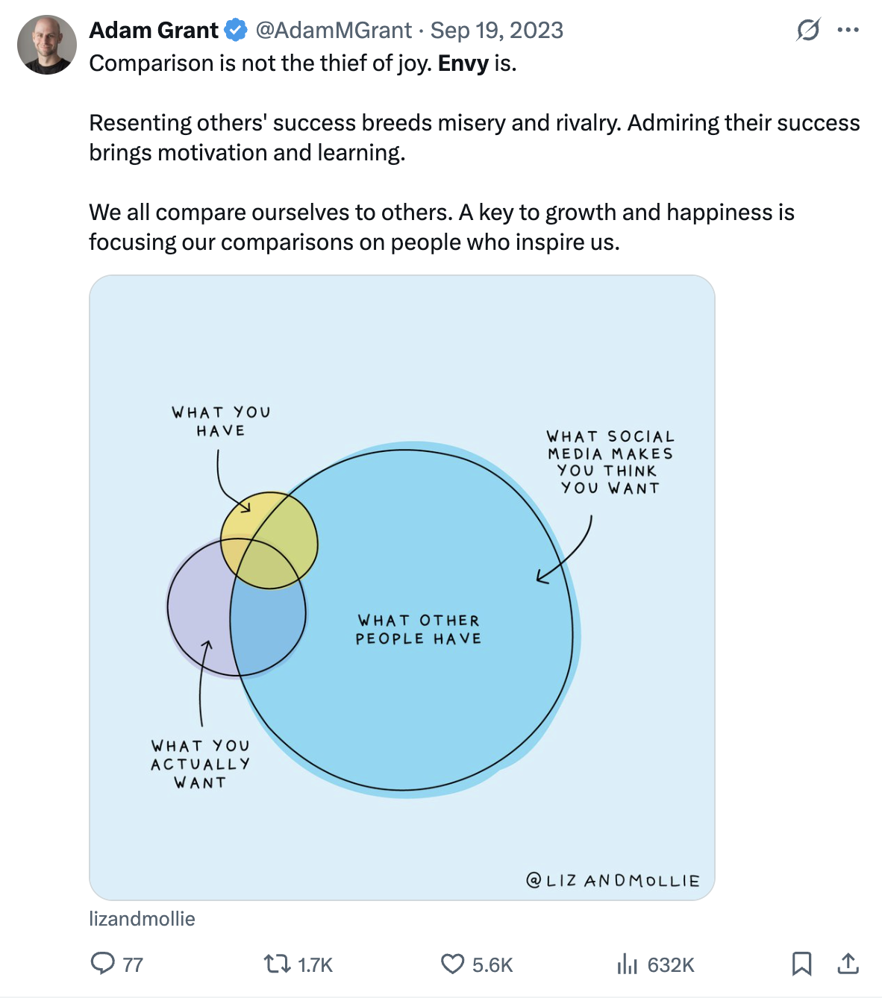Share the tweet via upload arrow icon
Viewport: 882px width, 998px height.
tap(848, 964)
